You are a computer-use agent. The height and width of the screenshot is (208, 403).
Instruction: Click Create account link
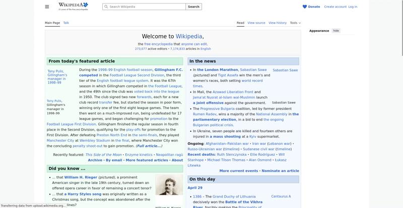[x=335, y=7]
